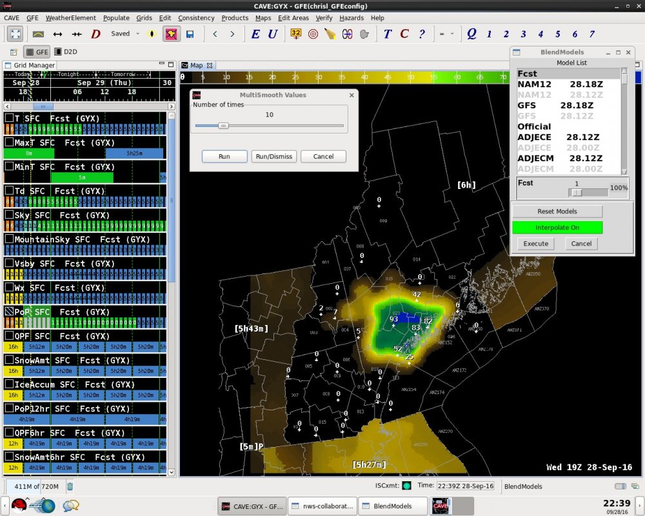Click Cancel in BlendModels window
Screen dimensions: 645x516
tap(581, 244)
